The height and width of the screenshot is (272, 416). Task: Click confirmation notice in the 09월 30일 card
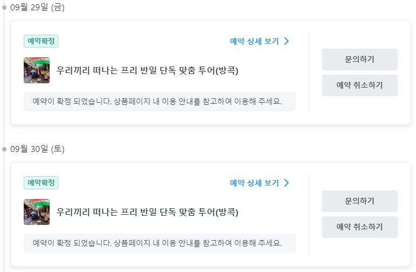[160, 243]
